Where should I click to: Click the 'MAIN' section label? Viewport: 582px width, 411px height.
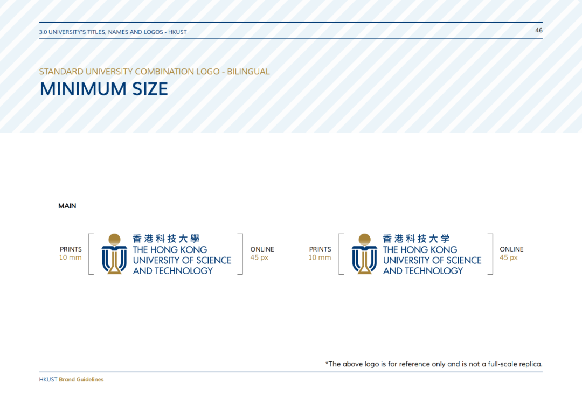[x=67, y=206]
